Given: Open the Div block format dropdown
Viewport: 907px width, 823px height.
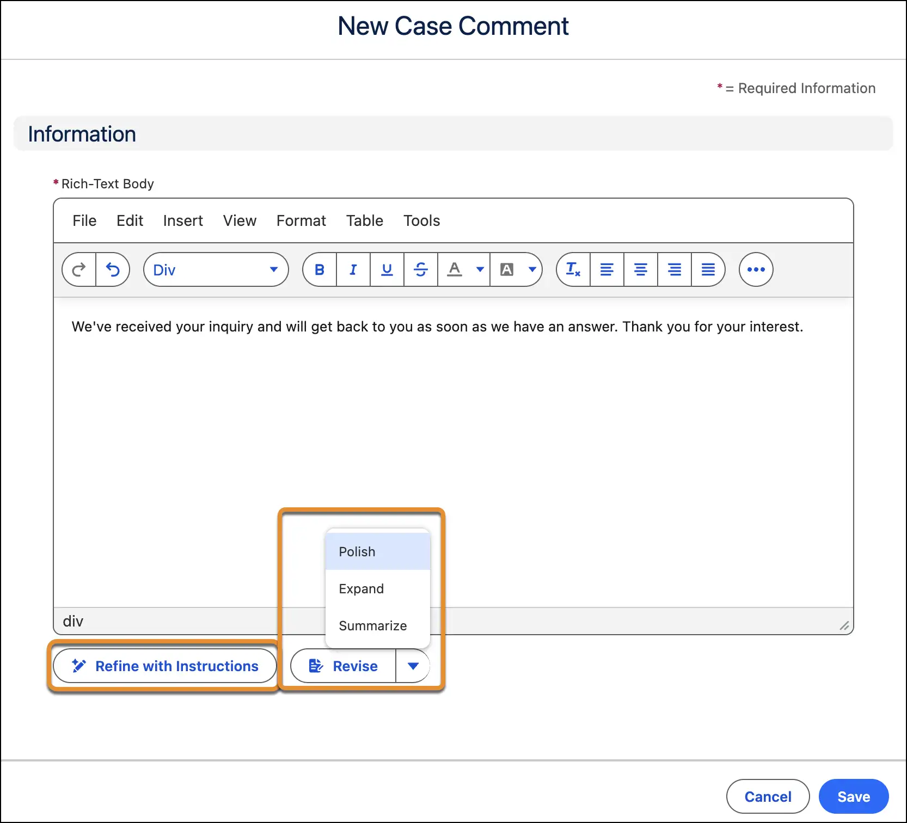Looking at the screenshot, I should coord(216,269).
